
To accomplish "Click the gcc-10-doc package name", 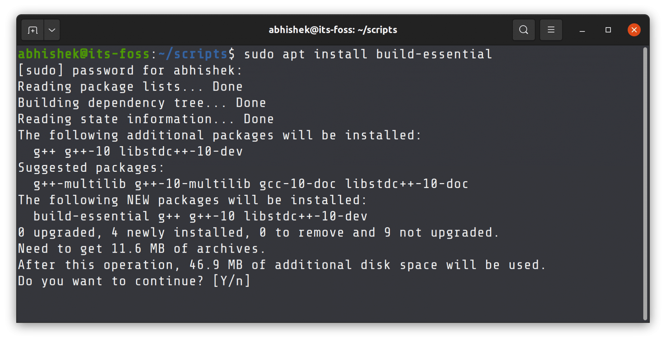I will (297, 184).
